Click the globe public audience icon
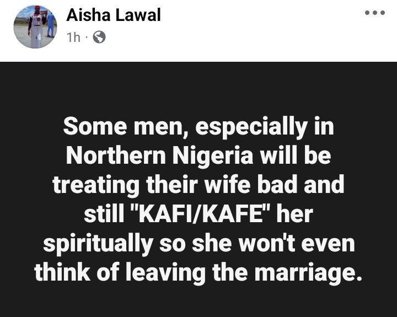Image resolution: width=397 pixels, height=317 pixels. (x=99, y=37)
